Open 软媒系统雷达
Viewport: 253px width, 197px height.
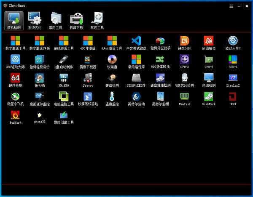[x=88, y=99]
